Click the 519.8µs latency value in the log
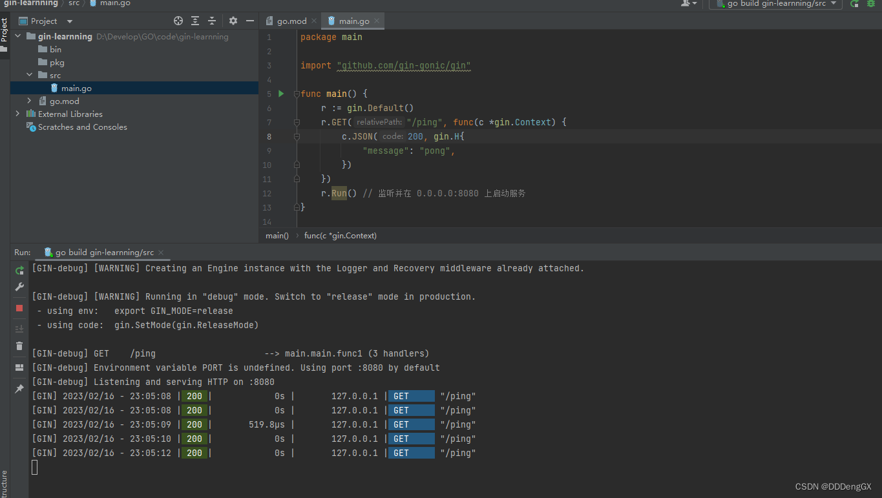Screen dimensions: 882x498 267,424
